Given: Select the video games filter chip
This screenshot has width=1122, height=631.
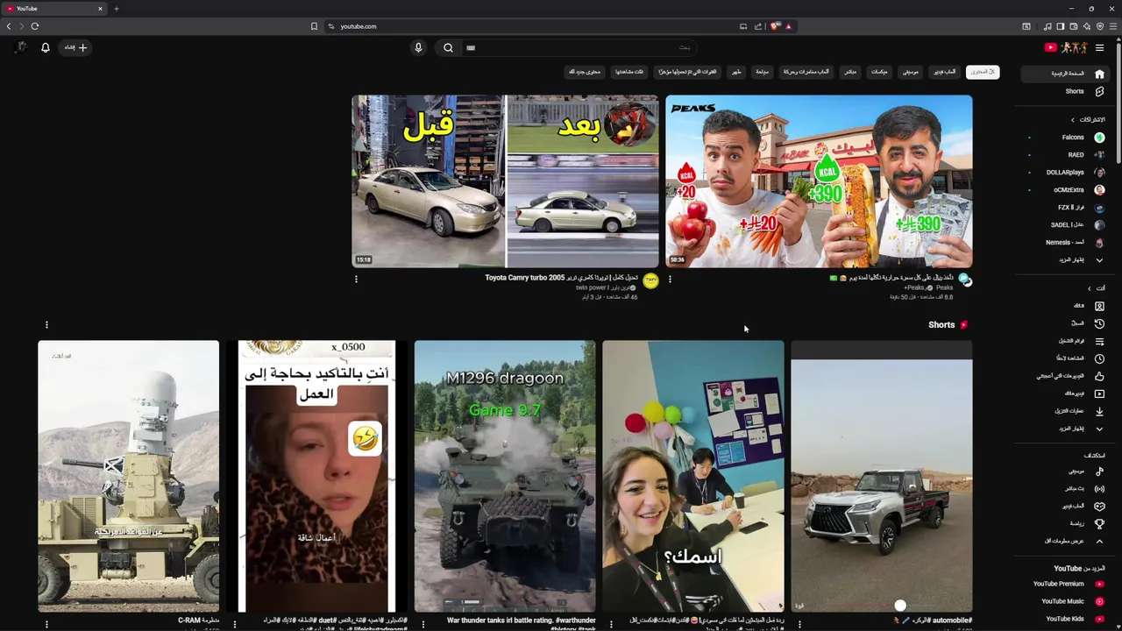Looking at the screenshot, I should [x=943, y=72].
